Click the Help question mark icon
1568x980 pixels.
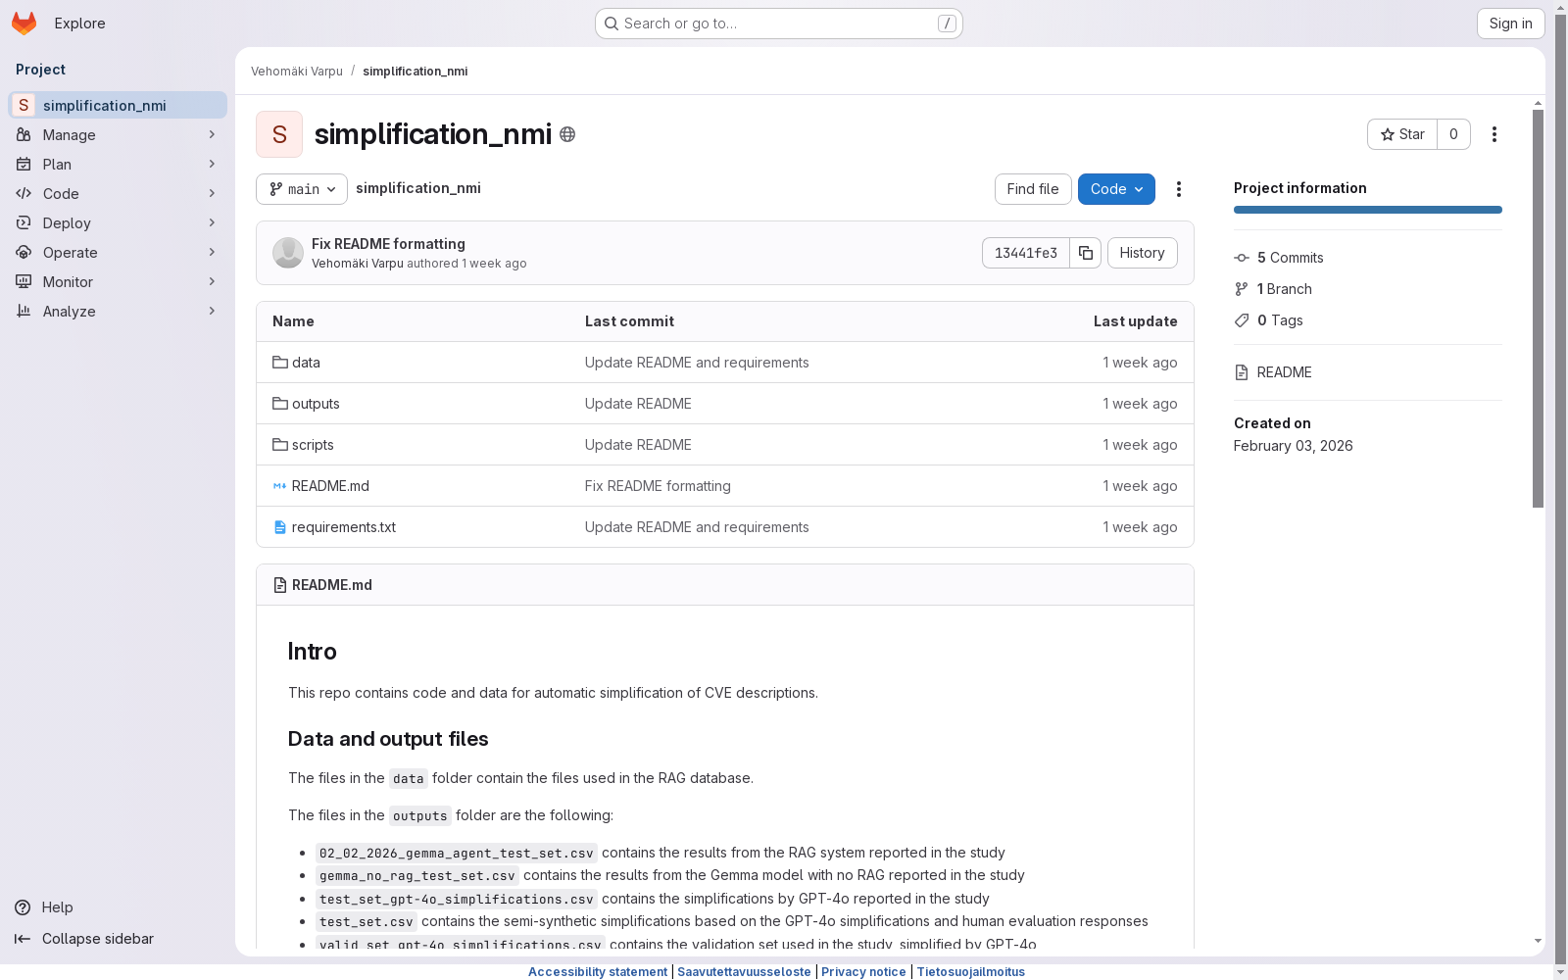click(23, 907)
